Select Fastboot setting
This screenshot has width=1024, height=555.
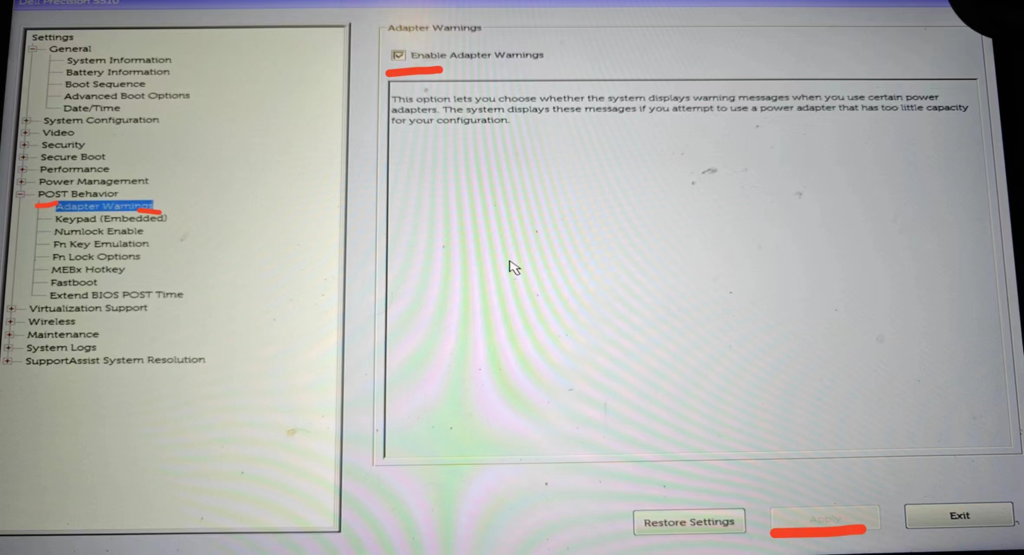click(x=74, y=281)
